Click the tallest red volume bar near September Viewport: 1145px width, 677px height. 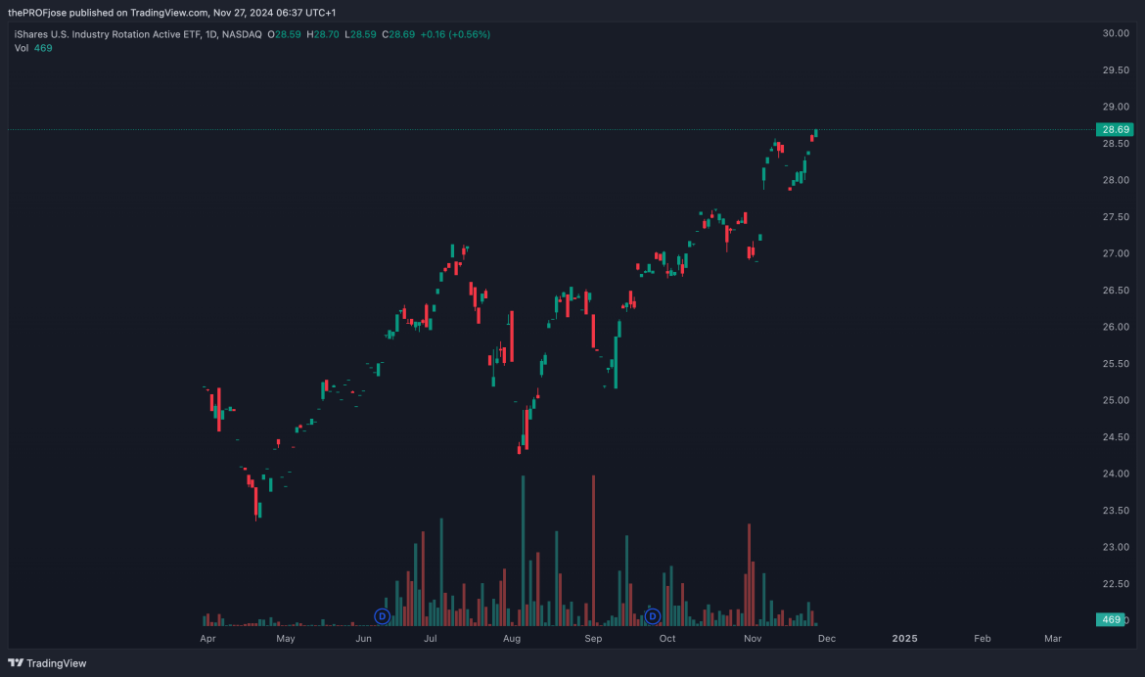[592, 548]
